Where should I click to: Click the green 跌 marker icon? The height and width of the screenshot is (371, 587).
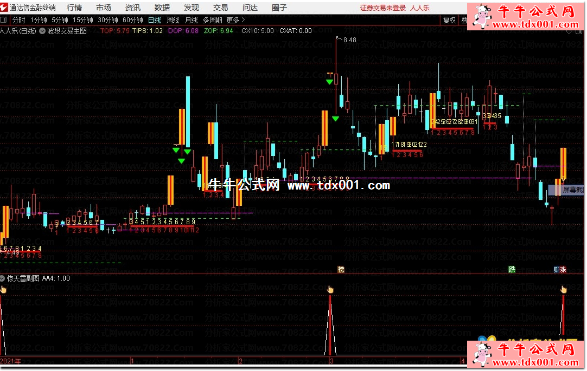click(512, 269)
